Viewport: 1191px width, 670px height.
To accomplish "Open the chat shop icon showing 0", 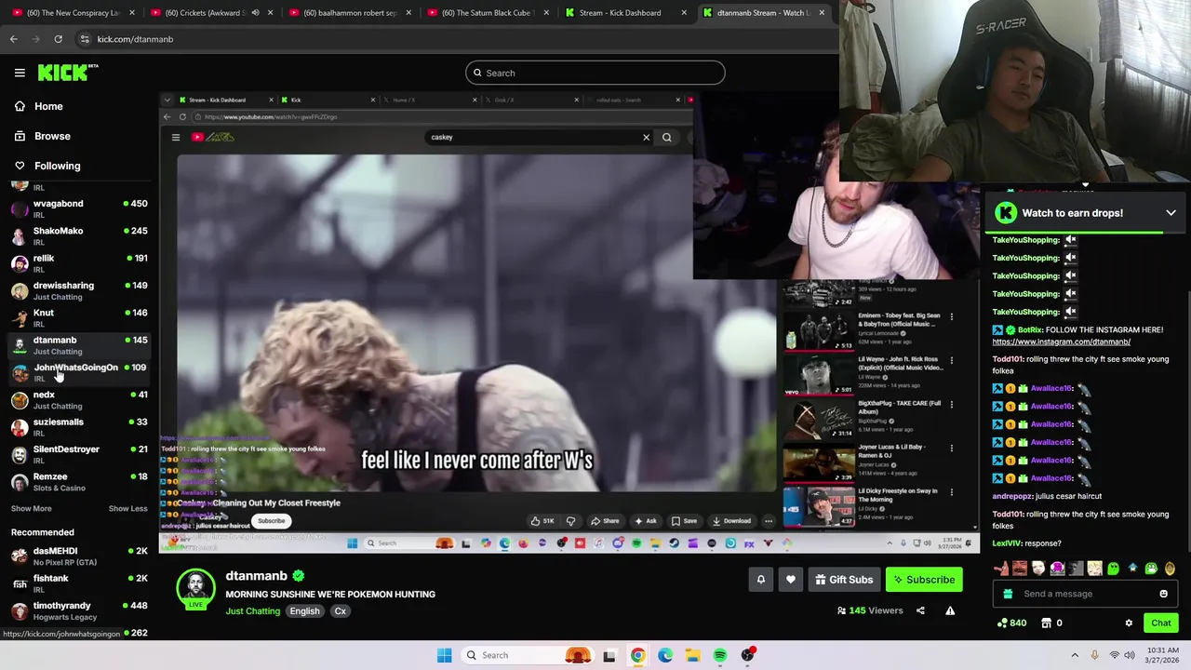I will tap(1051, 623).
